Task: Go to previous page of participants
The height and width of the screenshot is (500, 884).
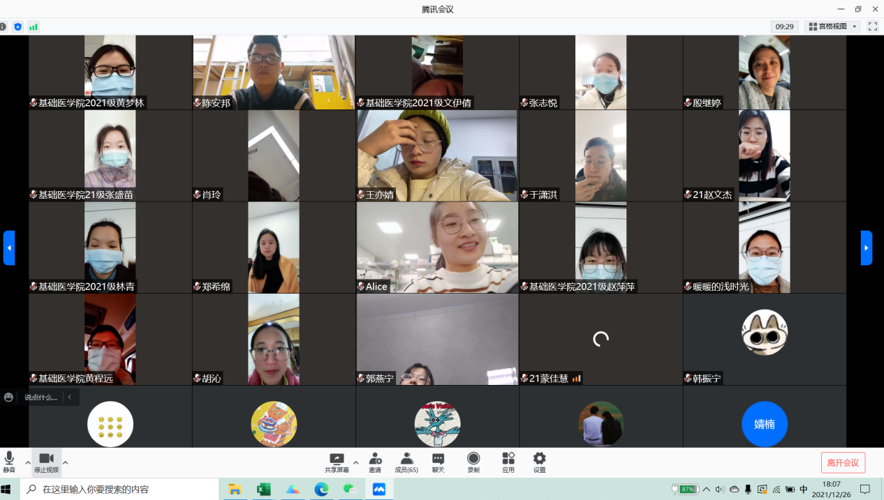Action: [x=9, y=248]
